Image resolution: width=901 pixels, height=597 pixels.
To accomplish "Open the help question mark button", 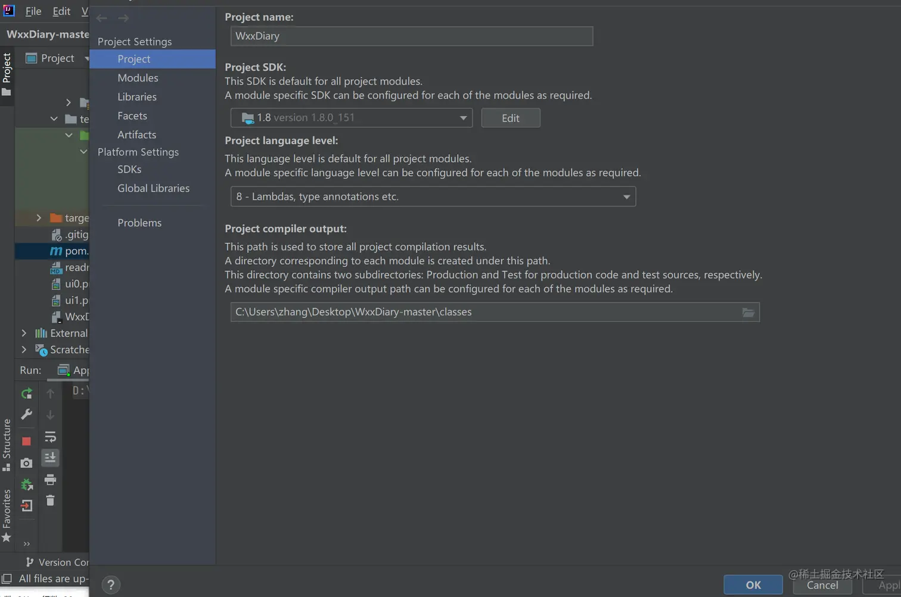I will [x=111, y=585].
